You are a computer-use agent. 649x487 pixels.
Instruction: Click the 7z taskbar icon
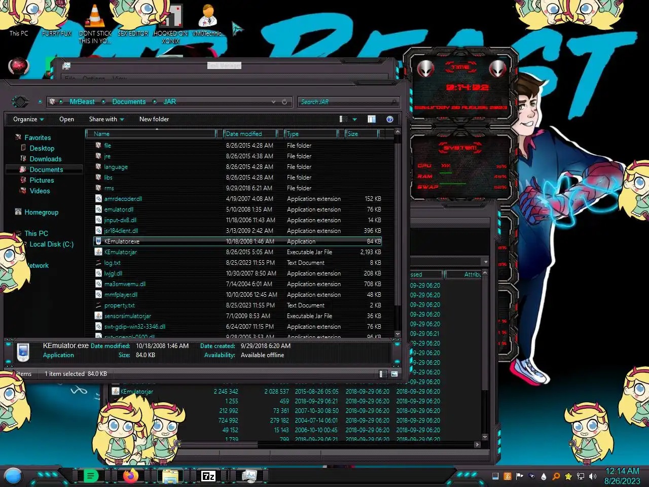pyautogui.click(x=208, y=476)
